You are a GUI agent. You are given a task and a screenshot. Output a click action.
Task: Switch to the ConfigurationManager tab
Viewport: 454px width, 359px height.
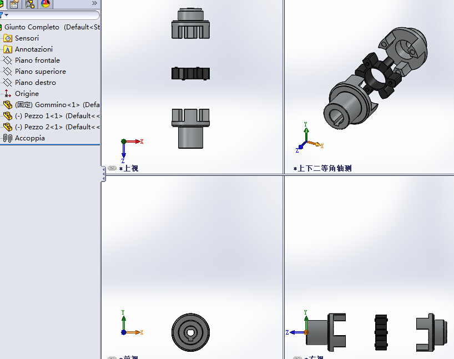tap(30, 3)
